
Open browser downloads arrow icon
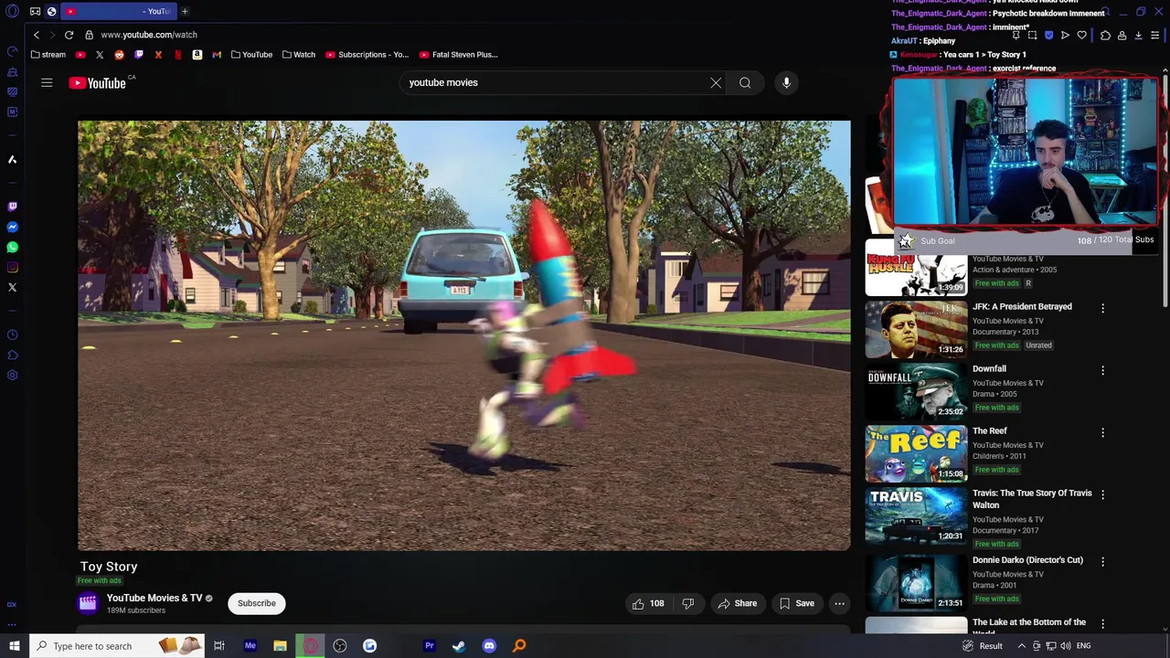(1138, 36)
